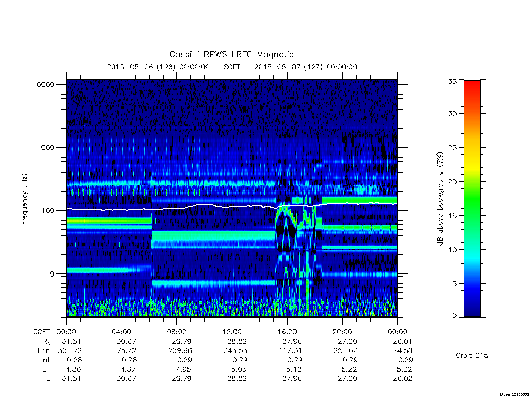Click the plot title "Cassini RPWS LRFC Magnetic"
This screenshot has height=397, width=530.
coord(231,54)
